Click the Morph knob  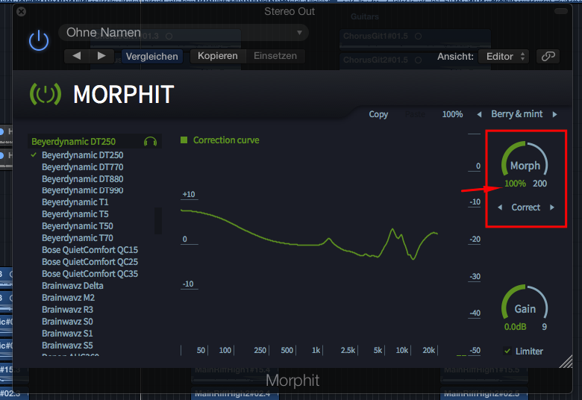(525, 159)
